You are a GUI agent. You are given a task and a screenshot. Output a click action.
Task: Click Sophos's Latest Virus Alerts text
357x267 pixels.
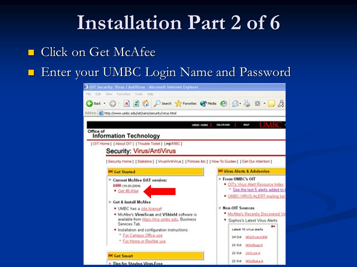(253, 220)
